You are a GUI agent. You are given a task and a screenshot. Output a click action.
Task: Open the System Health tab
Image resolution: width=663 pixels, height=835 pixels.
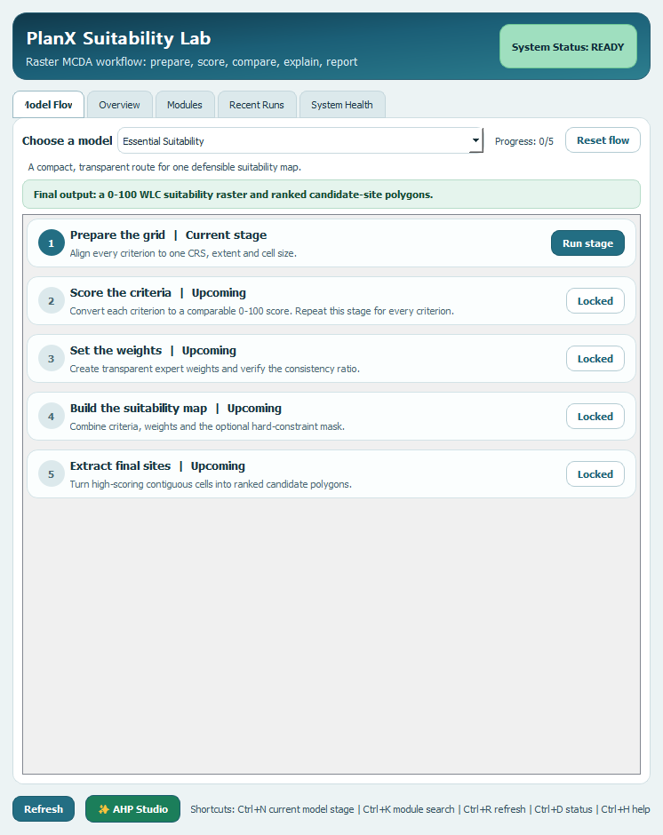pos(341,105)
